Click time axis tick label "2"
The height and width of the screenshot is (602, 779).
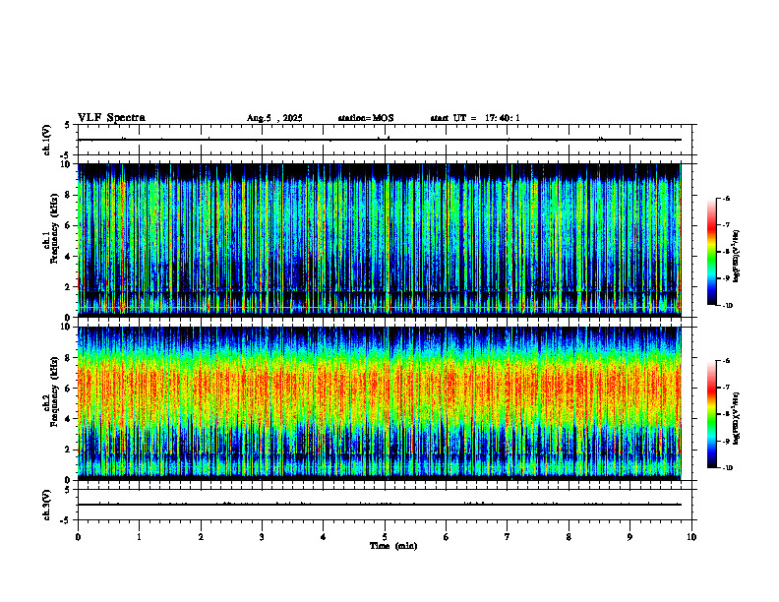[201, 537]
